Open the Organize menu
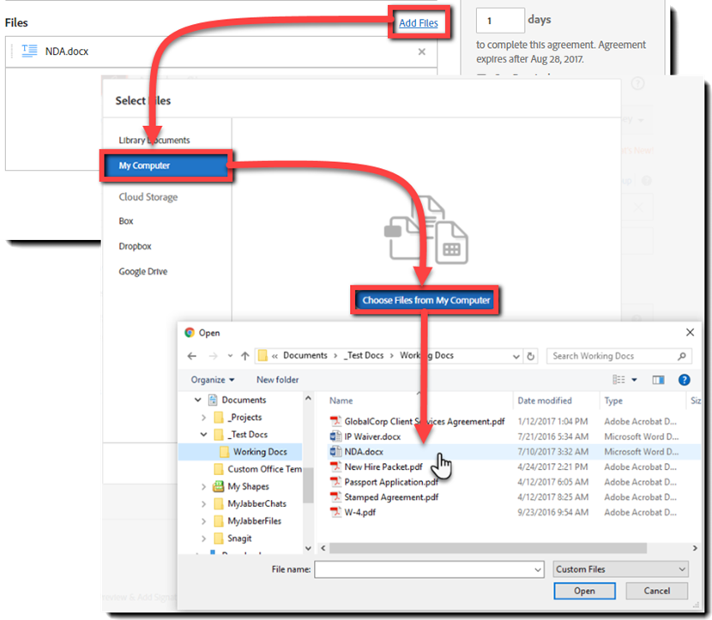Screen dimensions: 712x620 point(213,380)
